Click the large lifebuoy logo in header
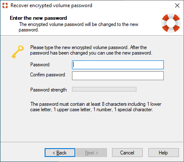184x162 pixels. (x=171, y=23)
